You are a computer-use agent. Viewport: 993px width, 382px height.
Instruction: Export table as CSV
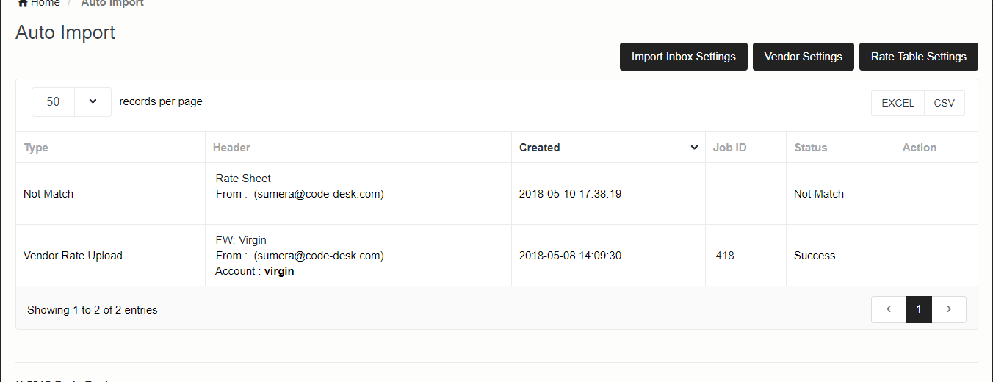(944, 103)
